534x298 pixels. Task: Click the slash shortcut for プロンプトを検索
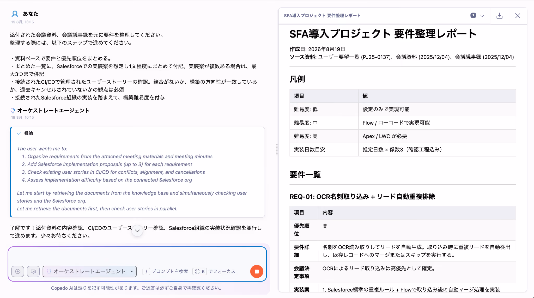point(146,271)
